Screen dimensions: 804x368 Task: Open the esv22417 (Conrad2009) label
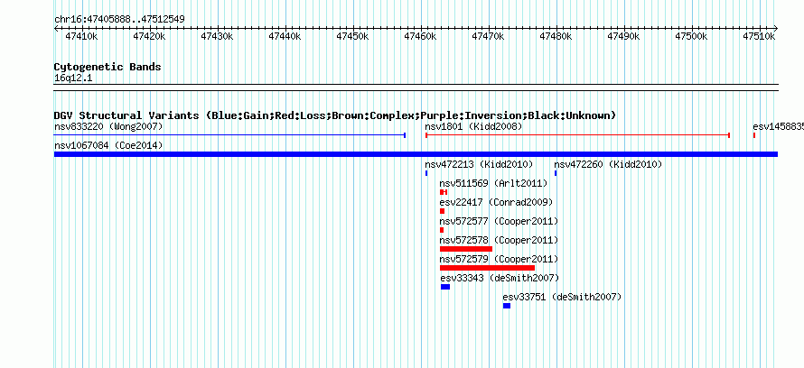pyautogui.click(x=496, y=202)
